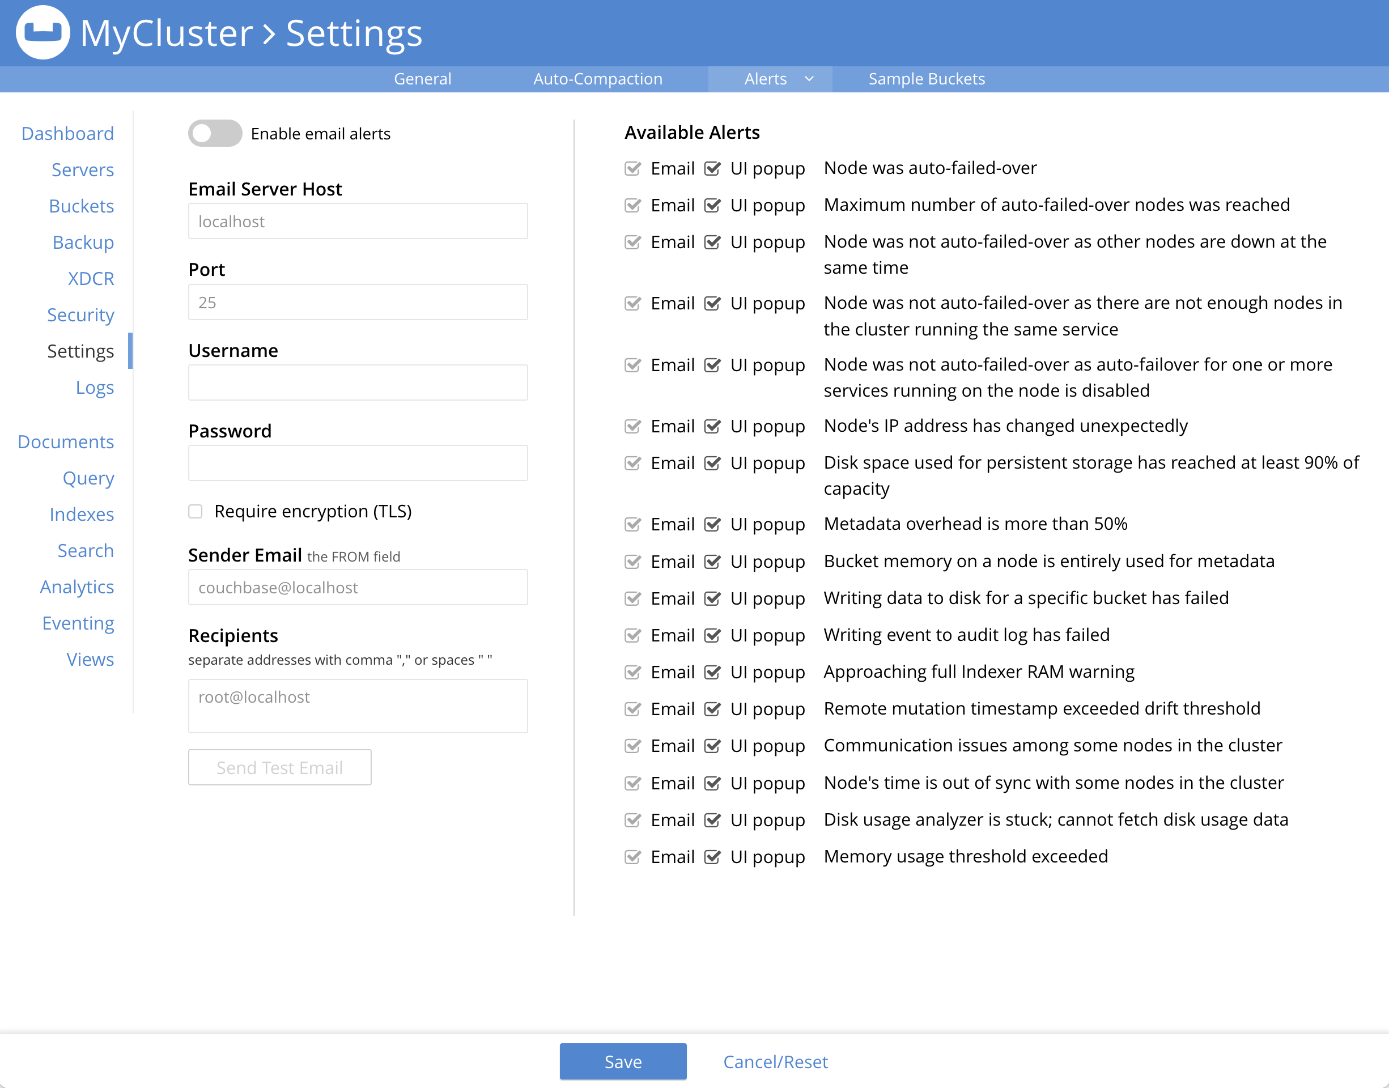Toggle UI popup for Bucket memory metadata alert
Viewport: 1389px width, 1088px height.
[713, 563]
